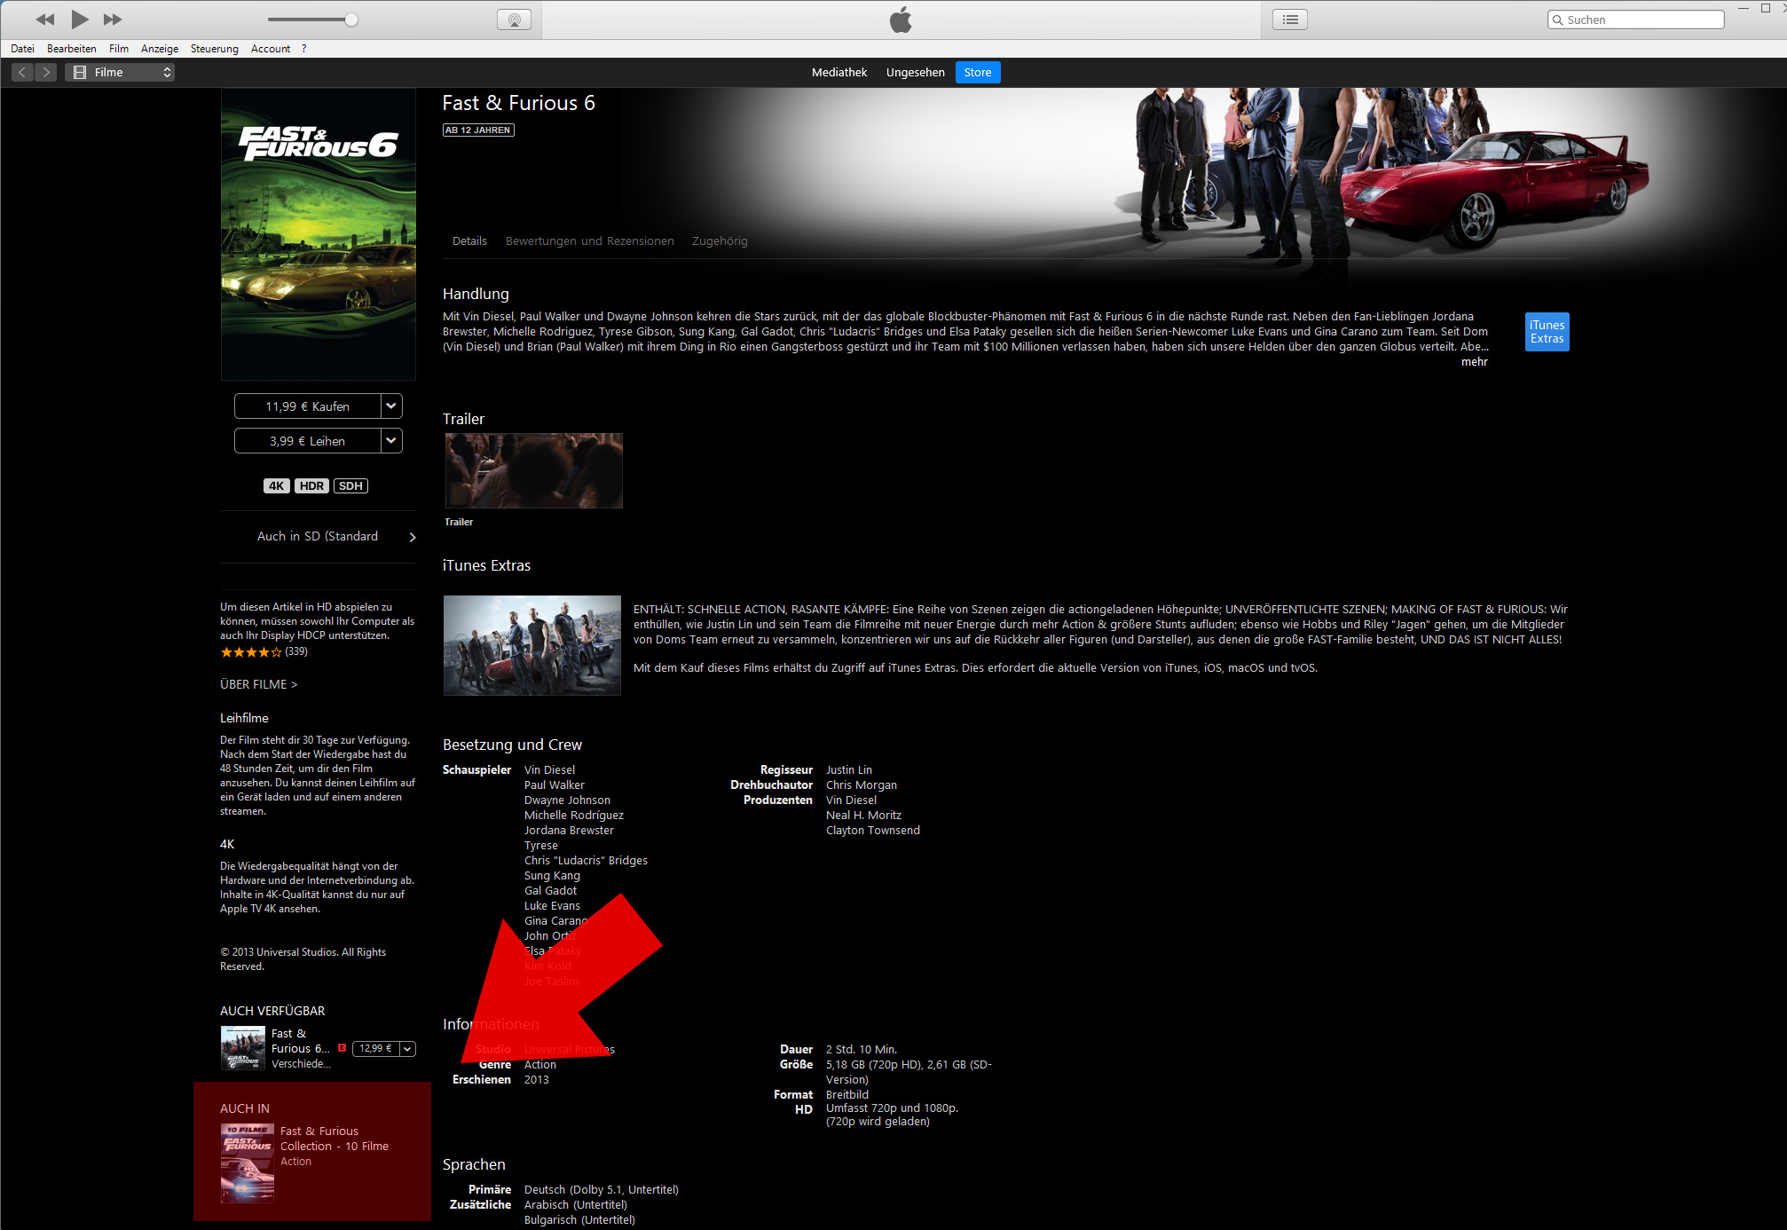Image resolution: width=1787 pixels, height=1230 pixels.
Task: Open the Filme media type dropdown
Action: pos(121,73)
